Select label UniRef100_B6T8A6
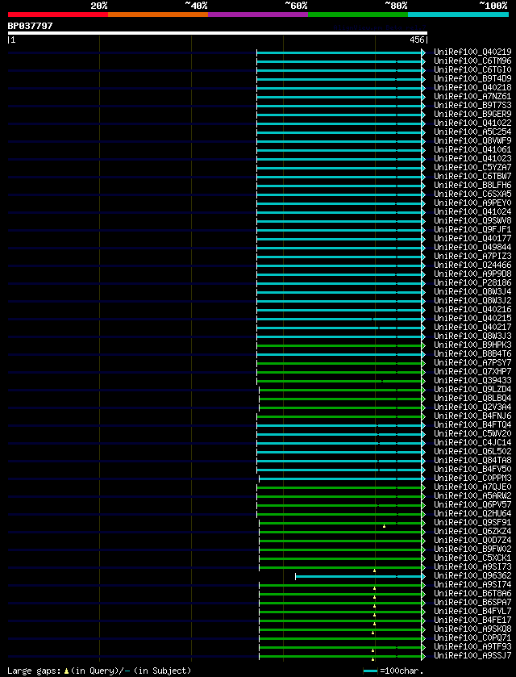 (x=472, y=594)
